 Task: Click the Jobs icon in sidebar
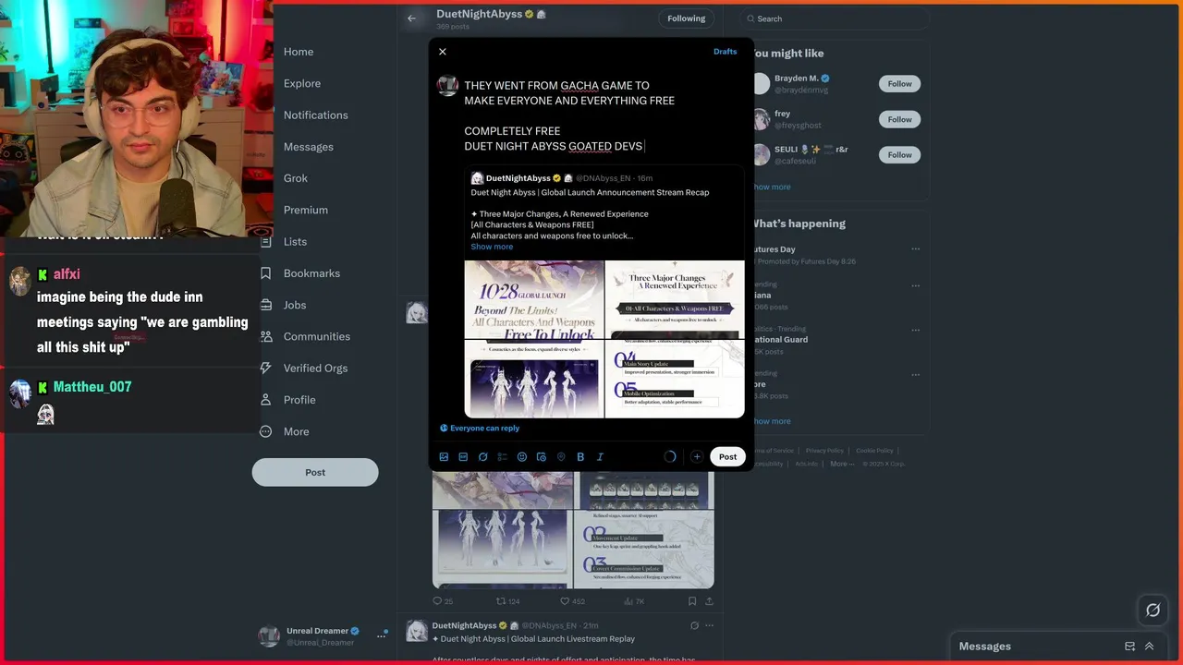266,305
